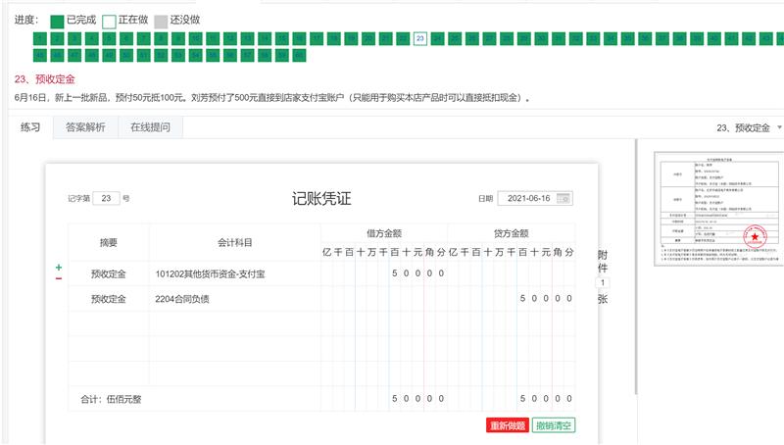Click the 101202其他货币资金-支付宝 account cell

(234, 272)
